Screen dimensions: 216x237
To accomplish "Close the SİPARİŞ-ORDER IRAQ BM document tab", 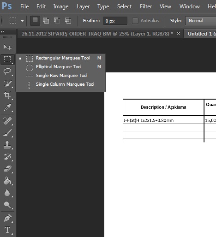I will tap(179, 33).
